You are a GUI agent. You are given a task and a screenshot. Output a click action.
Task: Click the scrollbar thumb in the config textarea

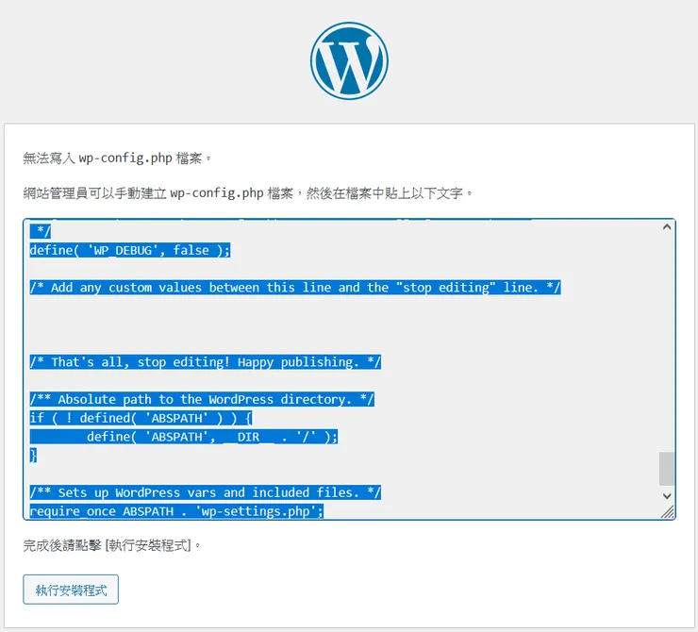[x=666, y=469]
